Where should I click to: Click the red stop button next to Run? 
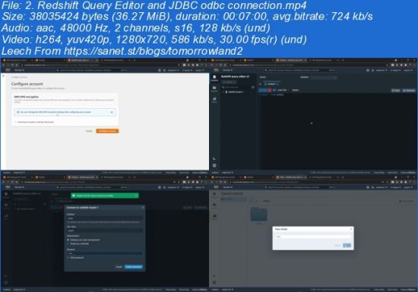click(269, 90)
